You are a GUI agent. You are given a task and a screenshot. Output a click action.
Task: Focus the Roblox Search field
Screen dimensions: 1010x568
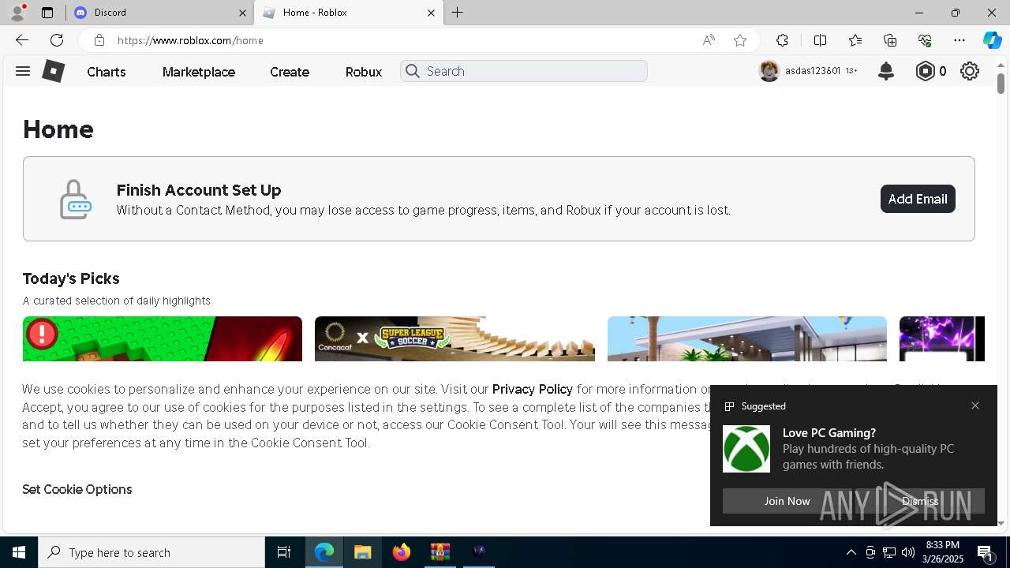pyautogui.click(x=524, y=71)
